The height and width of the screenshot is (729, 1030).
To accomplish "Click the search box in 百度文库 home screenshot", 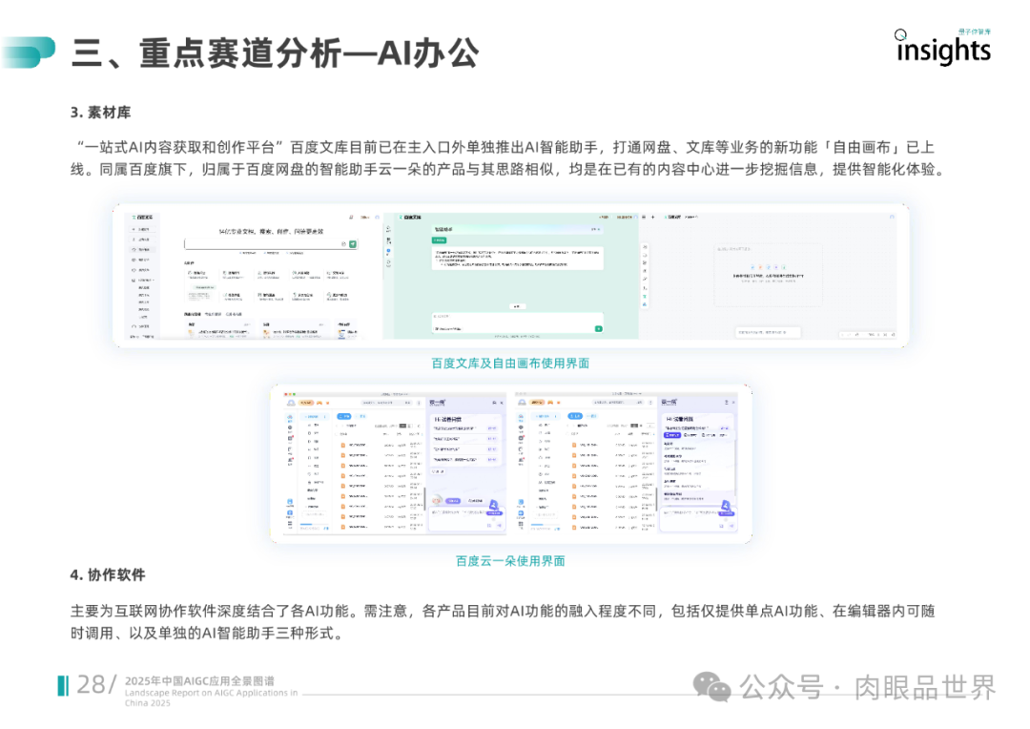I will pos(271,244).
